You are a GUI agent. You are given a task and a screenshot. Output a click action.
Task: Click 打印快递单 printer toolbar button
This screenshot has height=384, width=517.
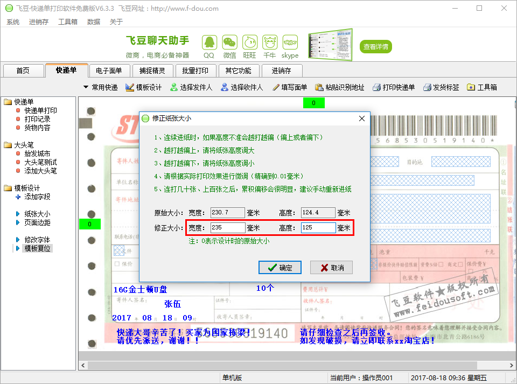pyautogui.click(x=394, y=87)
